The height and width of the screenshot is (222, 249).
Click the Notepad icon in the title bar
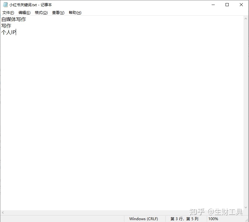pyautogui.click(x=5, y=5)
